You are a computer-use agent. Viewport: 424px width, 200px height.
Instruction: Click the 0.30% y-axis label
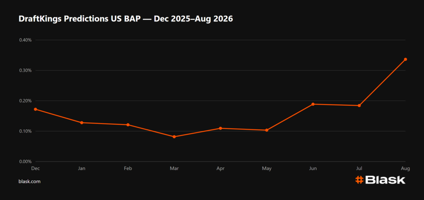[25, 70]
